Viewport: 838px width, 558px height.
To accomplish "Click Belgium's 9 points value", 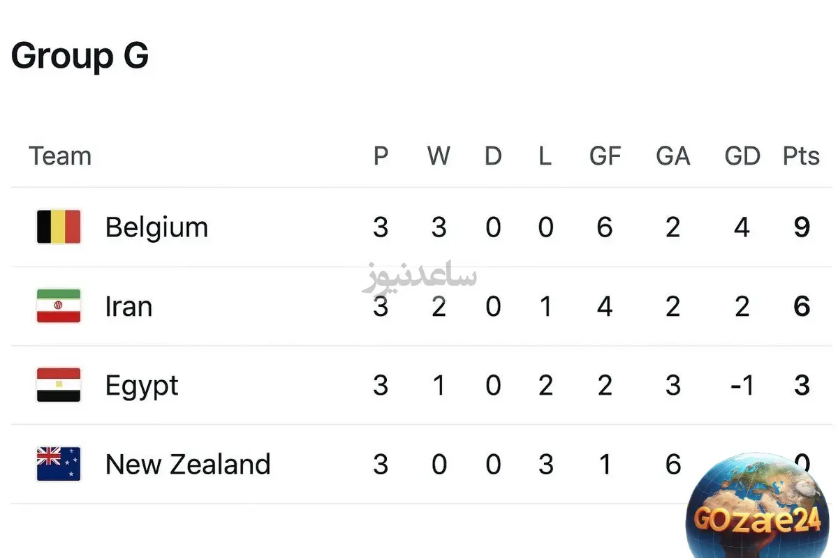I will pos(802,227).
